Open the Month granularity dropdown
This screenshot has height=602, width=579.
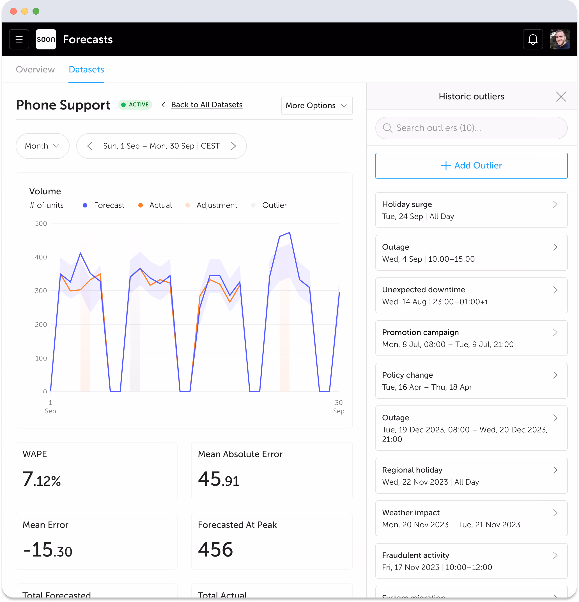pyautogui.click(x=42, y=146)
